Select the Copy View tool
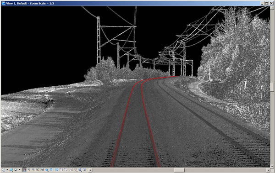The image size is (275, 173). click(71, 170)
